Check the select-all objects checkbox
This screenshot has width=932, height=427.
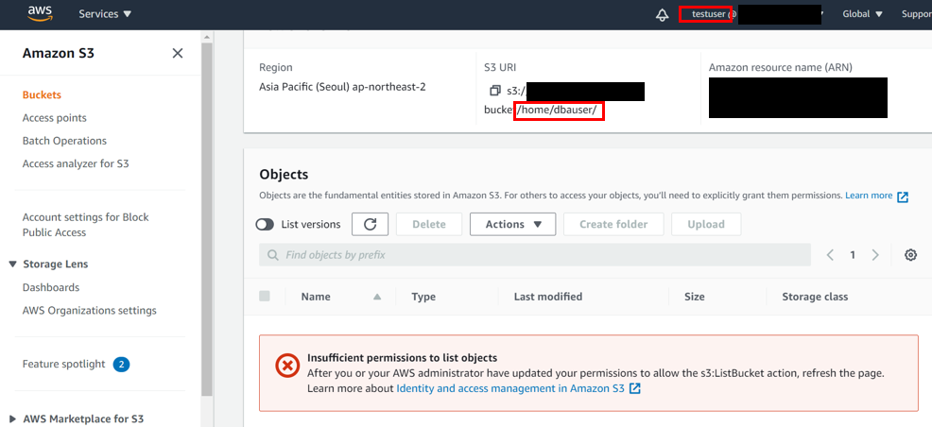point(265,296)
